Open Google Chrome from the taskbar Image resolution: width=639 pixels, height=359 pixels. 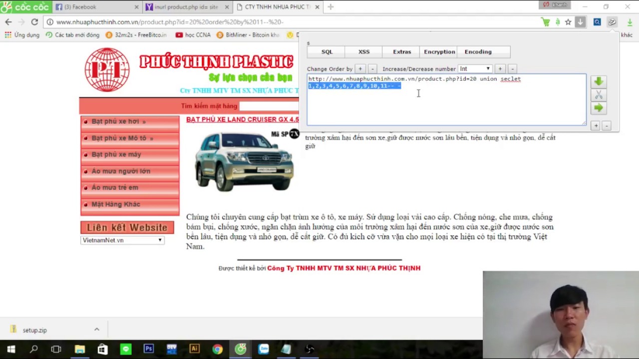click(217, 349)
